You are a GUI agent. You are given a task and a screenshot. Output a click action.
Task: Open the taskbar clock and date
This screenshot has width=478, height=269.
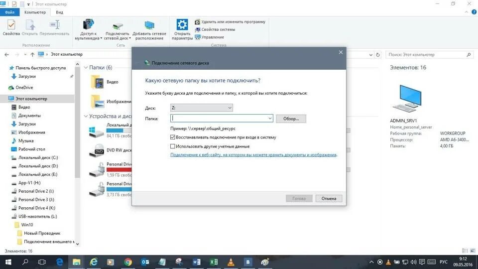463,262
